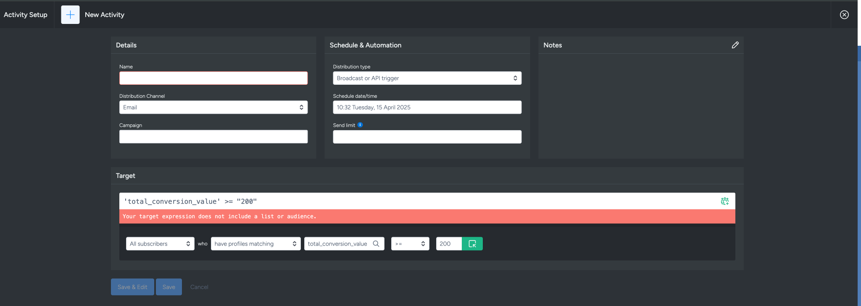Click the Save & Edit button
Image resolution: width=861 pixels, height=306 pixels.
(132, 287)
